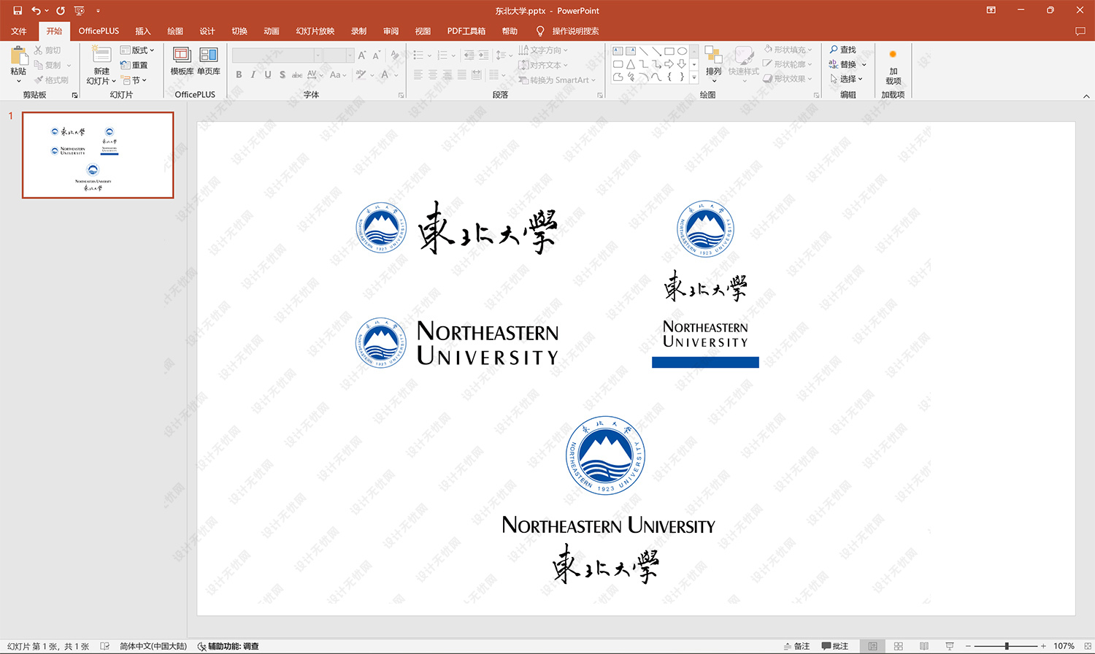
Task: Click the Save icon in quick access toolbar
Action: [18, 10]
